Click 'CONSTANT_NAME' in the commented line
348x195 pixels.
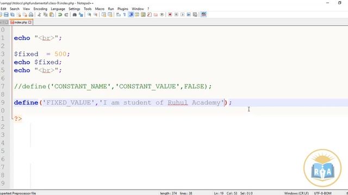pos(80,86)
